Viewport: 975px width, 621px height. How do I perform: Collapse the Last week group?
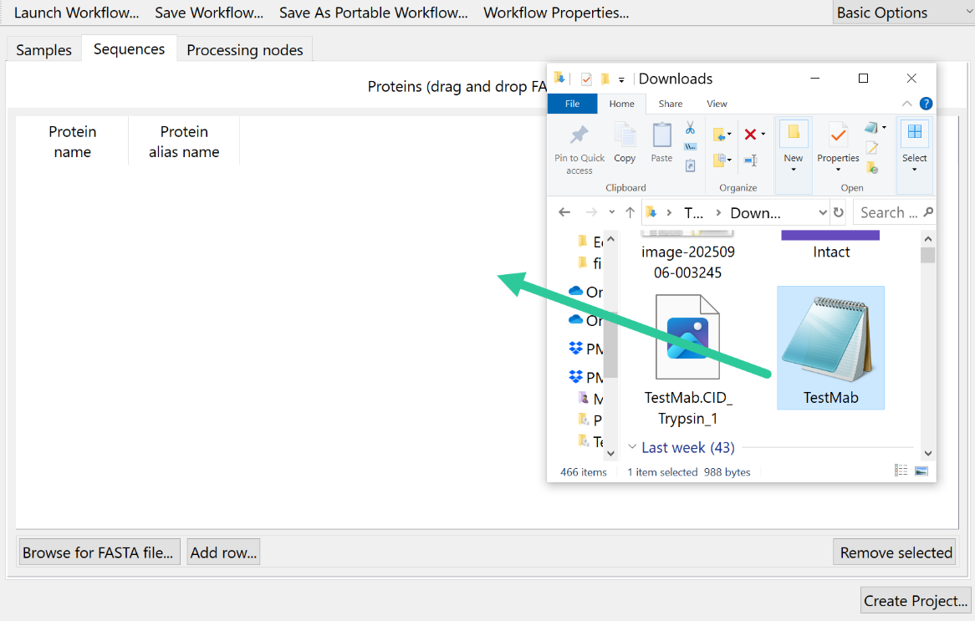632,447
